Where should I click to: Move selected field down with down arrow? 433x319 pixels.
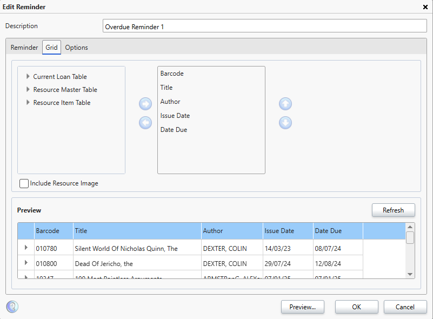285,123
